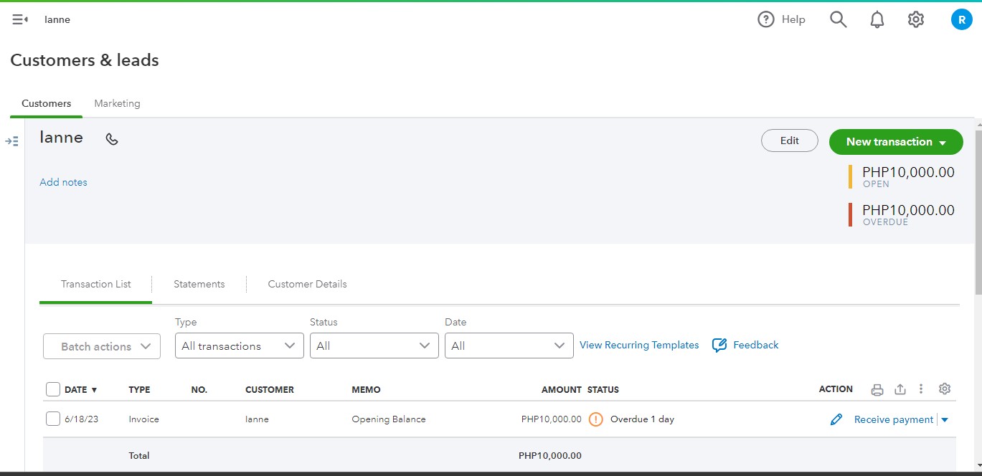Viewport: 982px width, 476px height.
Task: Check the 6/18/23 invoice row checkbox
Action: click(x=53, y=419)
